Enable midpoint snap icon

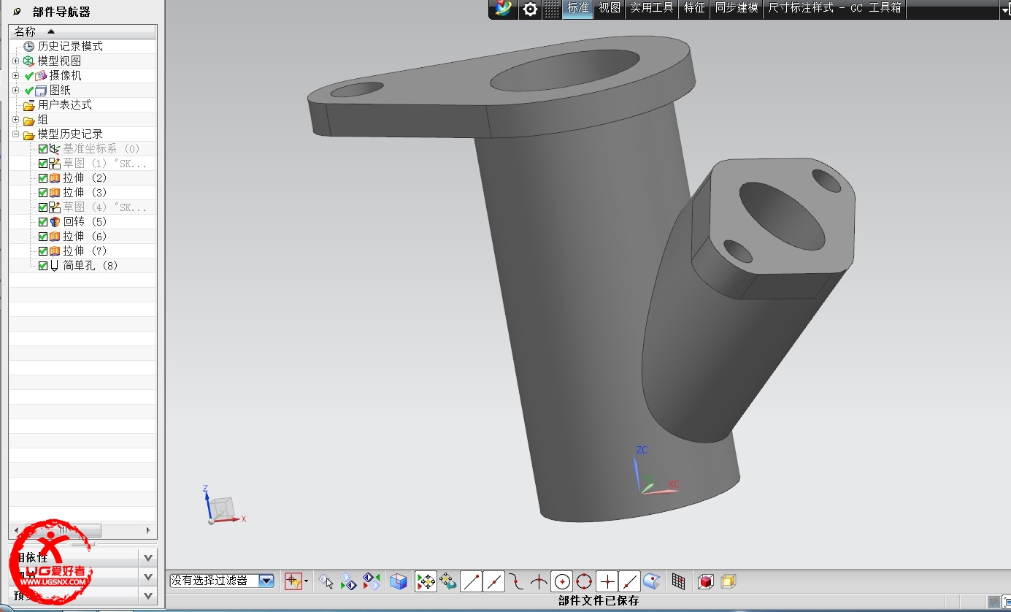[493, 581]
